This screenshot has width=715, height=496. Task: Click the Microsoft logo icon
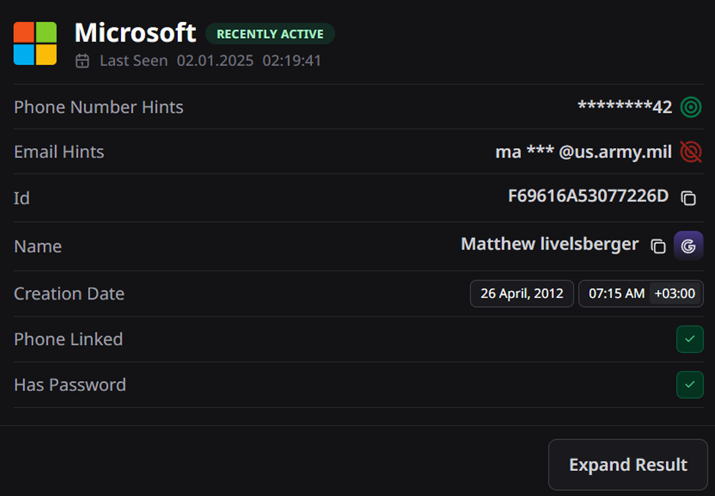[x=35, y=43]
